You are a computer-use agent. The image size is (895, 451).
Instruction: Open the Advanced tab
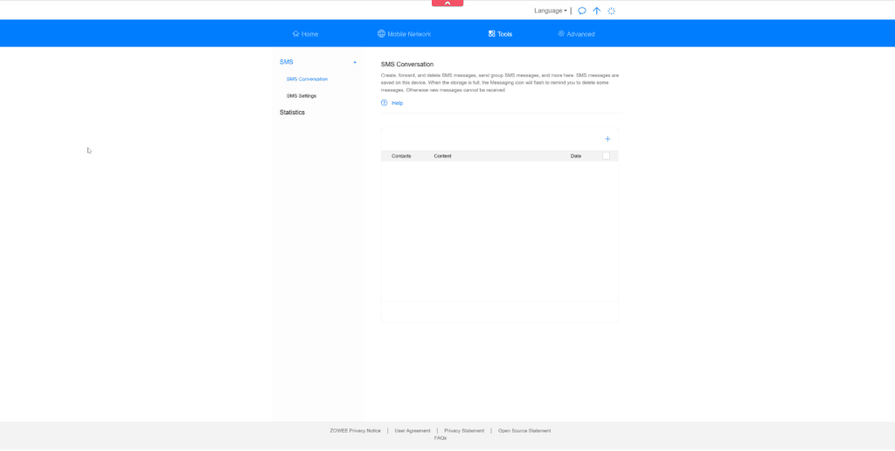pos(576,34)
